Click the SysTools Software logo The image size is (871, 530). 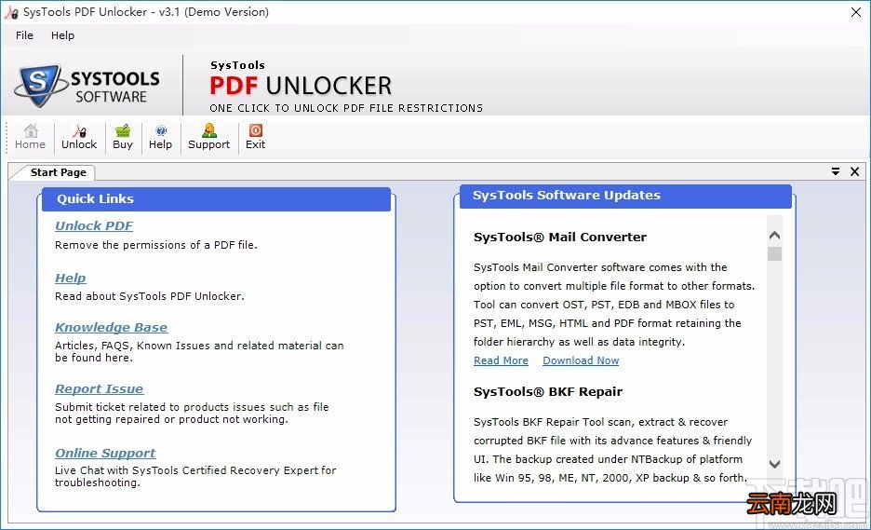pyautogui.click(x=87, y=86)
